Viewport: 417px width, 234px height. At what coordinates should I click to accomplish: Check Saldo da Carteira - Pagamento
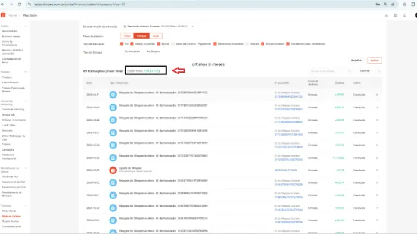pos(173,44)
